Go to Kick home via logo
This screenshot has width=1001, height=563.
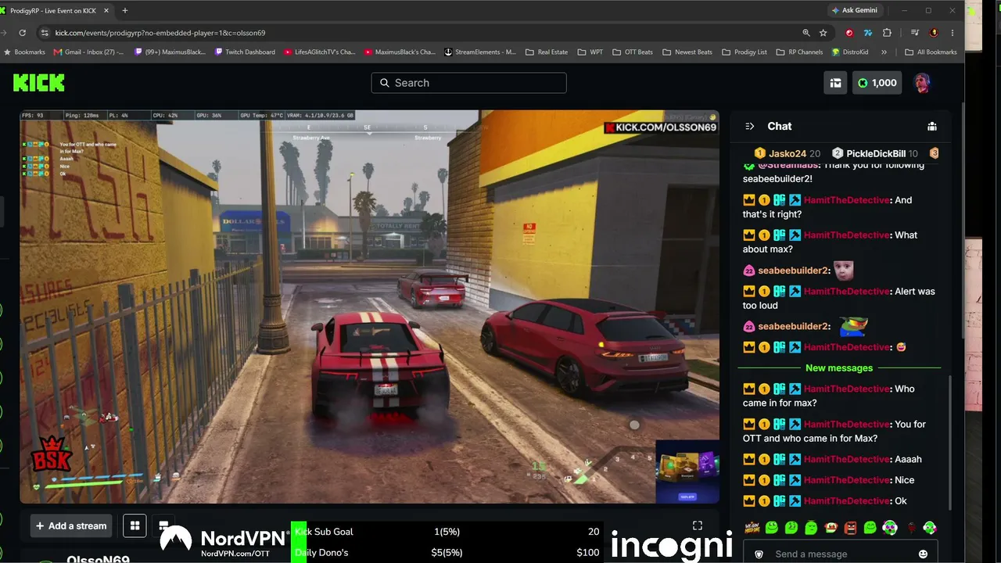pos(38,83)
